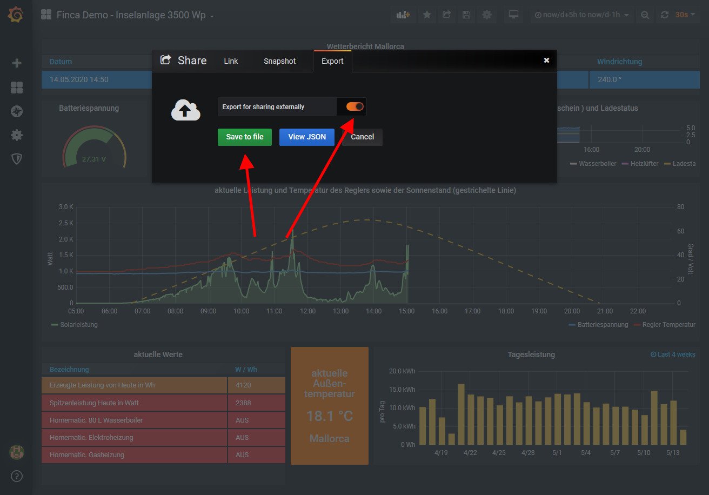Switch to the Link tab
This screenshot has width=709, height=495.
pyautogui.click(x=231, y=61)
